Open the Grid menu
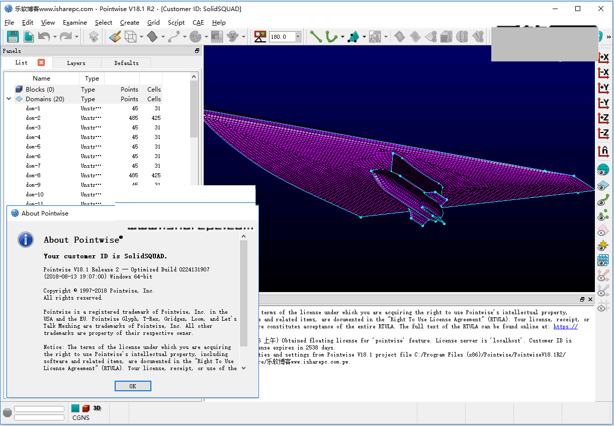614x426 pixels. [x=153, y=23]
